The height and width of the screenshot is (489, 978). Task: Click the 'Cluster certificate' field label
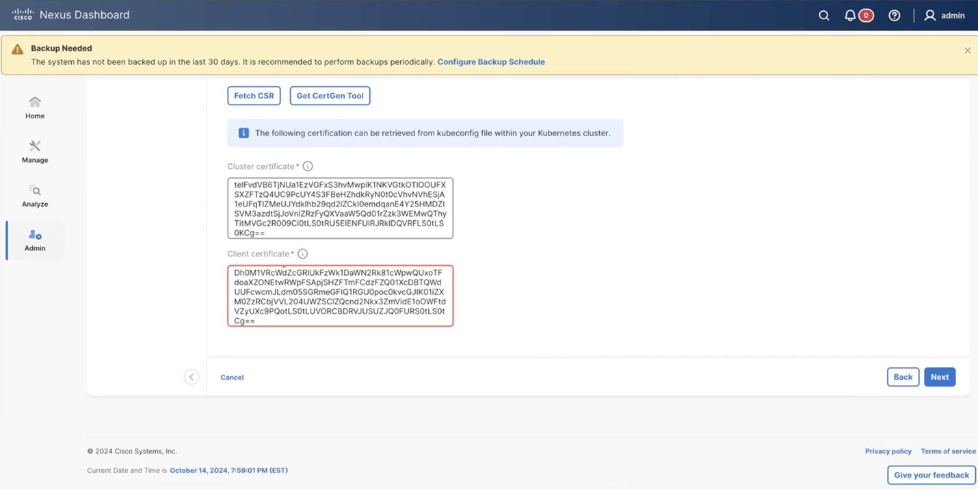pyautogui.click(x=261, y=166)
